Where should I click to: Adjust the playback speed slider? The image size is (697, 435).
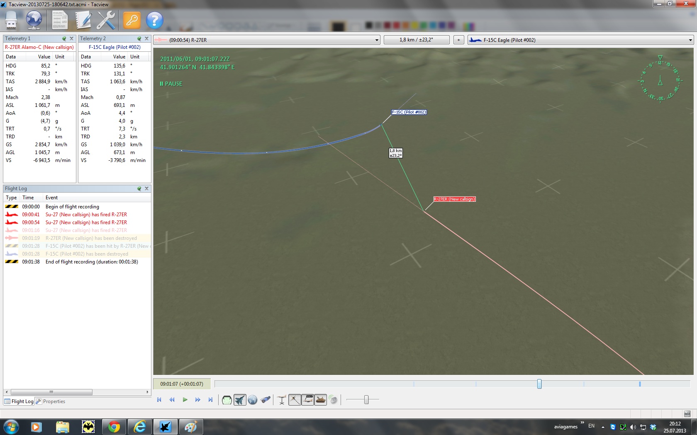point(366,400)
